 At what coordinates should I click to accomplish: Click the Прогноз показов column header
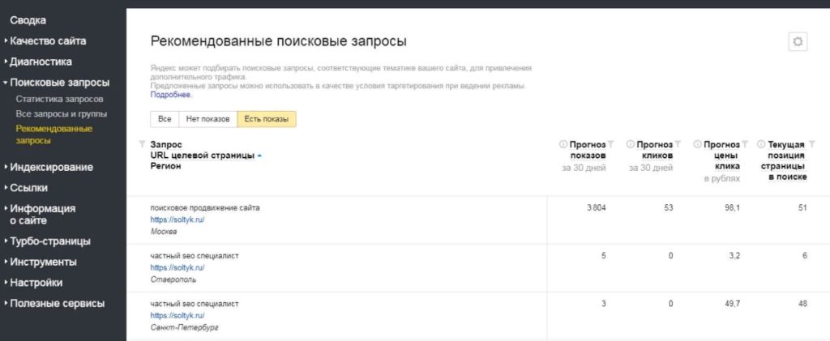[588, 150]
